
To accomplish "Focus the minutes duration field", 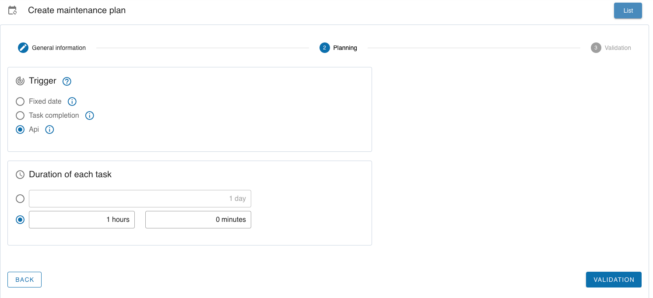I will [x=198, y=220].
